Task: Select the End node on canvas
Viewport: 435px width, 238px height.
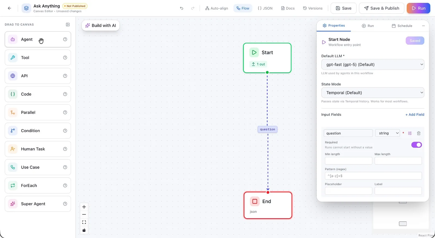Action: tap(268, 205)
